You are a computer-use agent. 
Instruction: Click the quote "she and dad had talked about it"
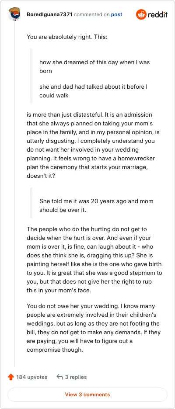(94, 91)
